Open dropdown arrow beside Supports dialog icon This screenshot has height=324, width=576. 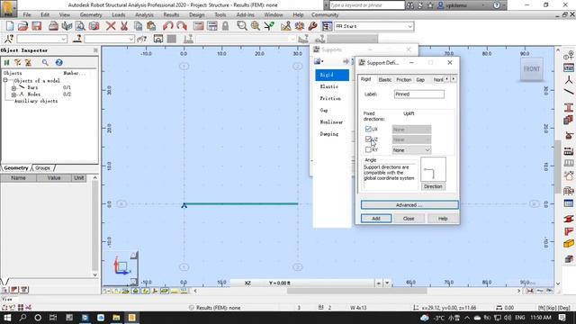pyautogui.click(x=322, y=61)
